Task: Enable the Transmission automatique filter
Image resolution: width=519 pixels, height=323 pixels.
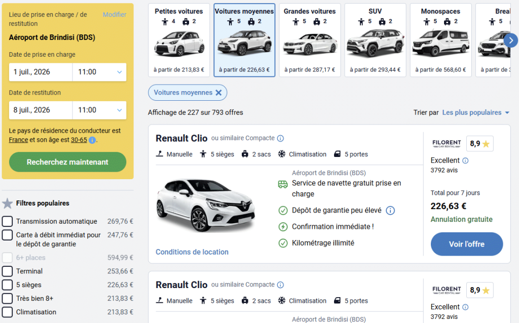Action: pyautogui.click(x=7, y=222)
